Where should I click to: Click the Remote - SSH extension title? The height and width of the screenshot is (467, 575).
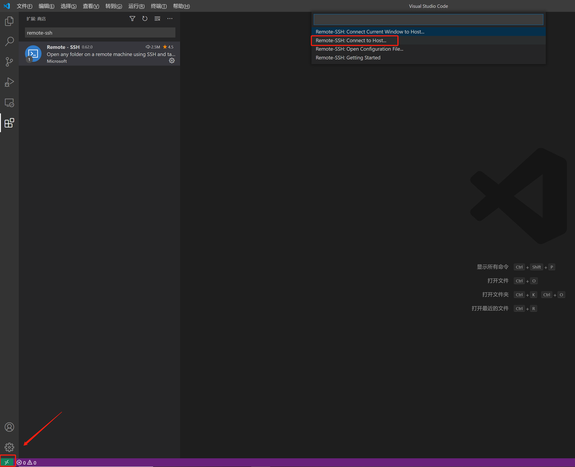coord(63,47)
